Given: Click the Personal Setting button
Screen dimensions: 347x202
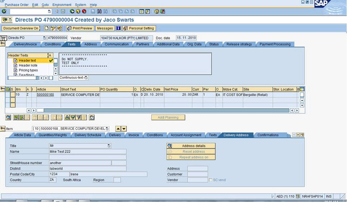Looking at the screenshot, I should point(139,28).
